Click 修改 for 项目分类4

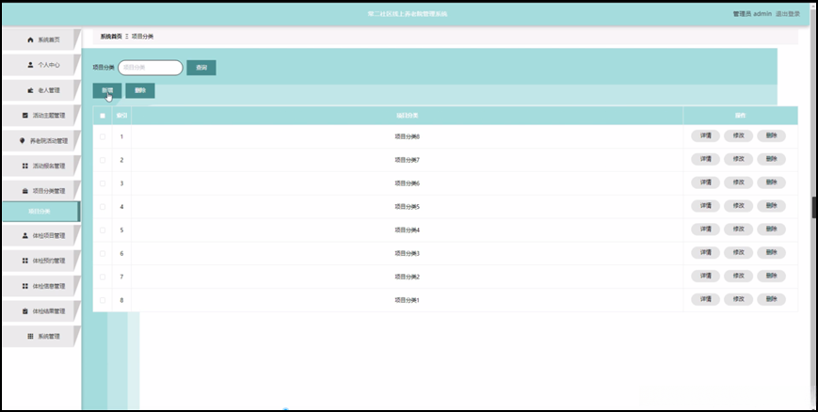click(738, 230)
